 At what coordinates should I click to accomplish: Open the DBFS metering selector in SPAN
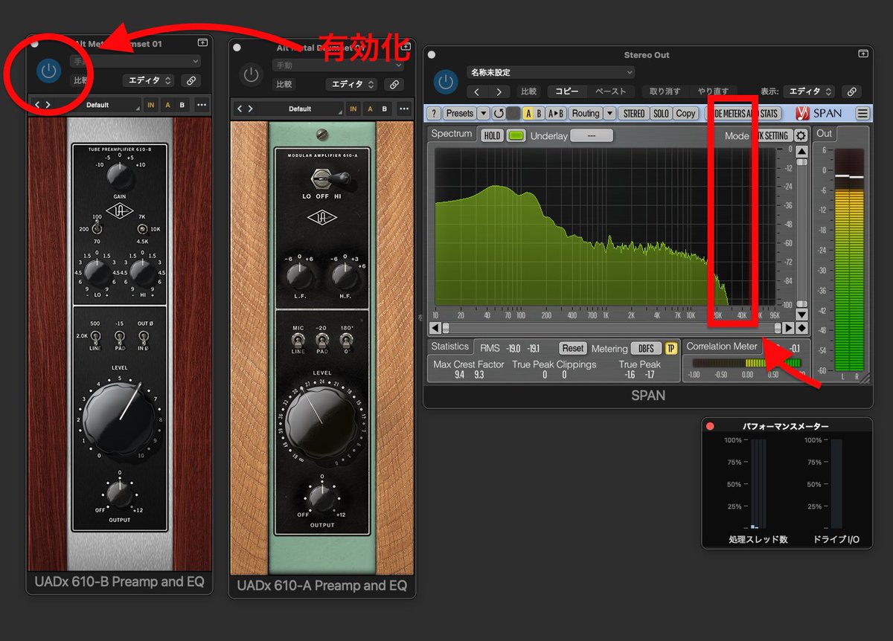(646, 348)
